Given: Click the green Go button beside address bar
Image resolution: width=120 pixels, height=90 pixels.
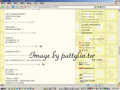Looking at the screenshot, I should pyautogui.click(x=98, y=7).
